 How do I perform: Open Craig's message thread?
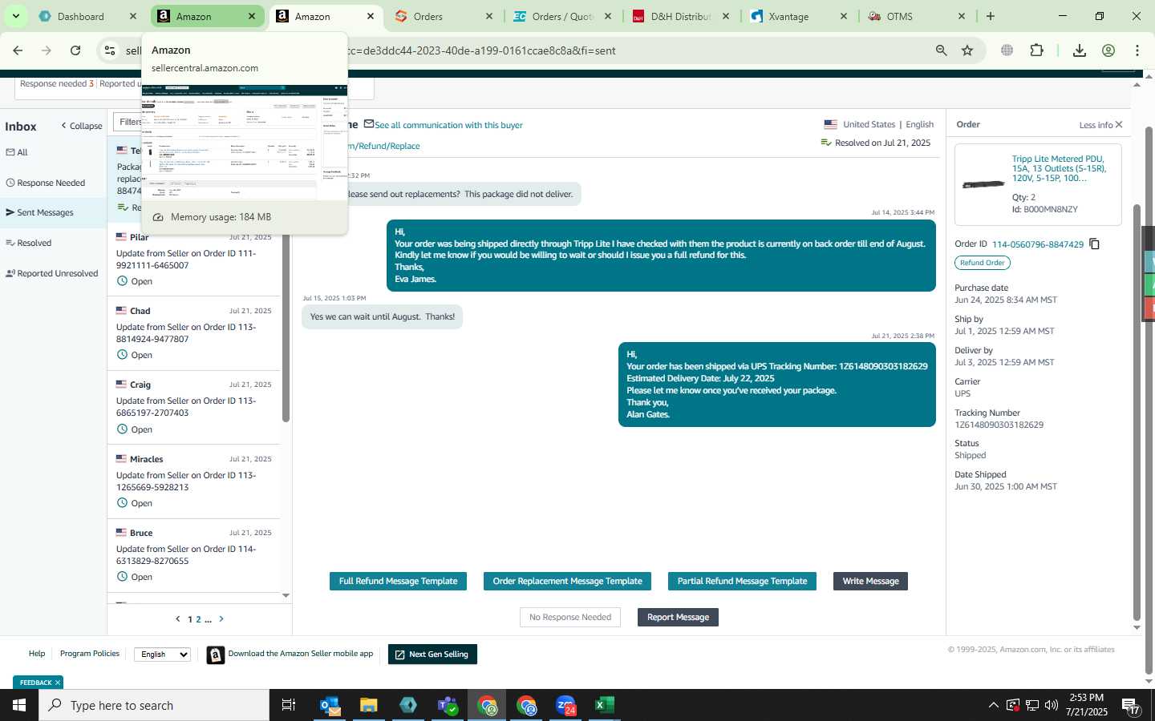[193, 407]
